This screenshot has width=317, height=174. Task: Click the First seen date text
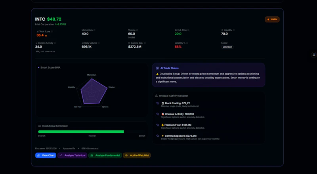coord(46,149)
